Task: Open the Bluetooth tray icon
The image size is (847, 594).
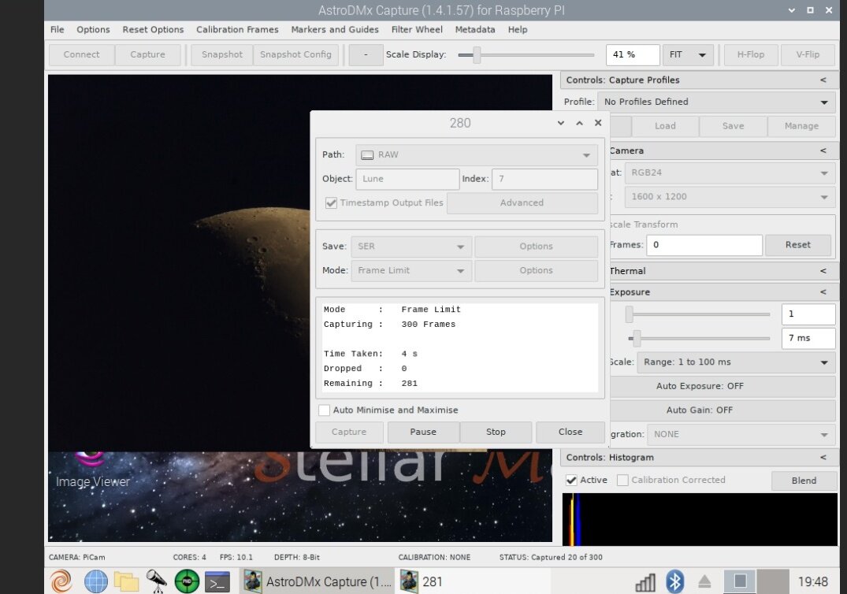Action: click(674, 581)
